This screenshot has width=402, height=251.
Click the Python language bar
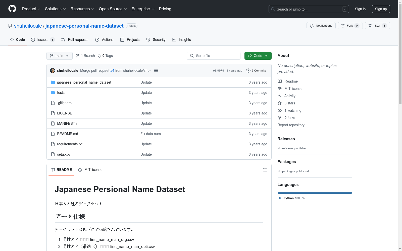(315, 193)
